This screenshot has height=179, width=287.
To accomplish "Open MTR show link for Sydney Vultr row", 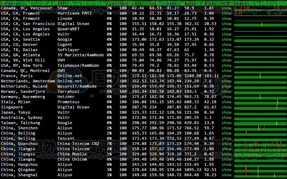I will click(226, 117).
